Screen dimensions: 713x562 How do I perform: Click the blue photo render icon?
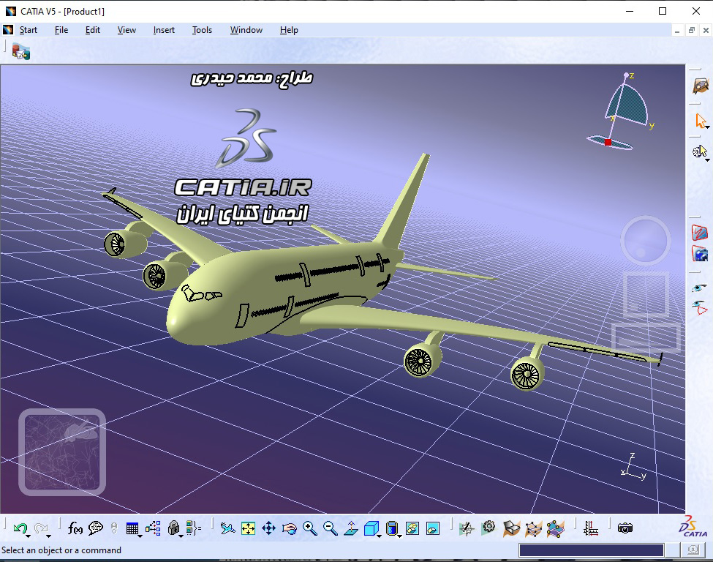click(x=700, y=253)
